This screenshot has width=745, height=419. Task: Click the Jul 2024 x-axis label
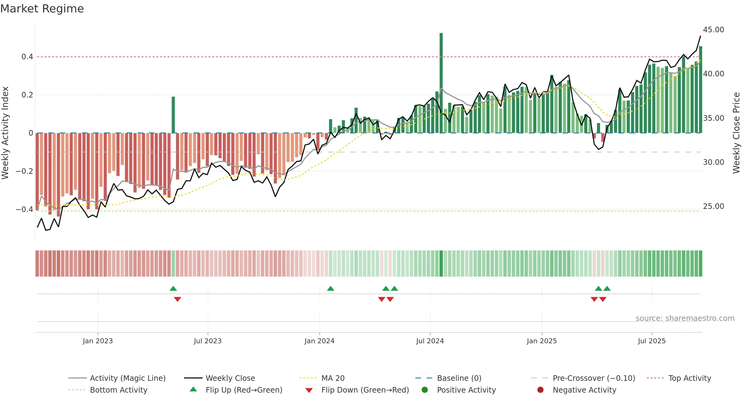(430, 341)
